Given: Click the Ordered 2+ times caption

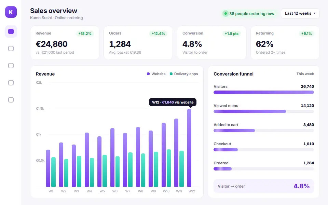Looking at the screenshot, I should coord(271,52).
